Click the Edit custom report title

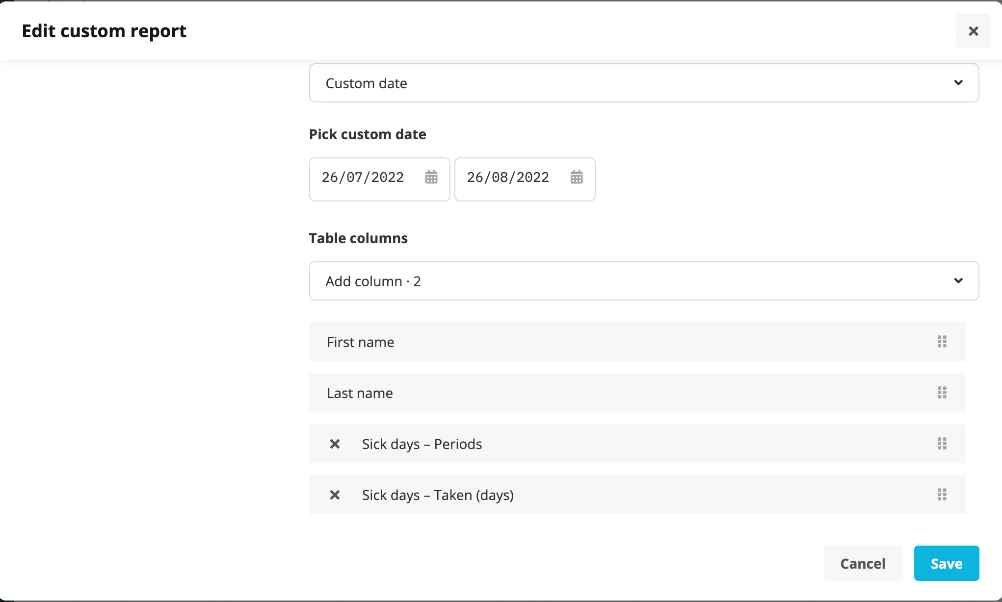[104, 31]
